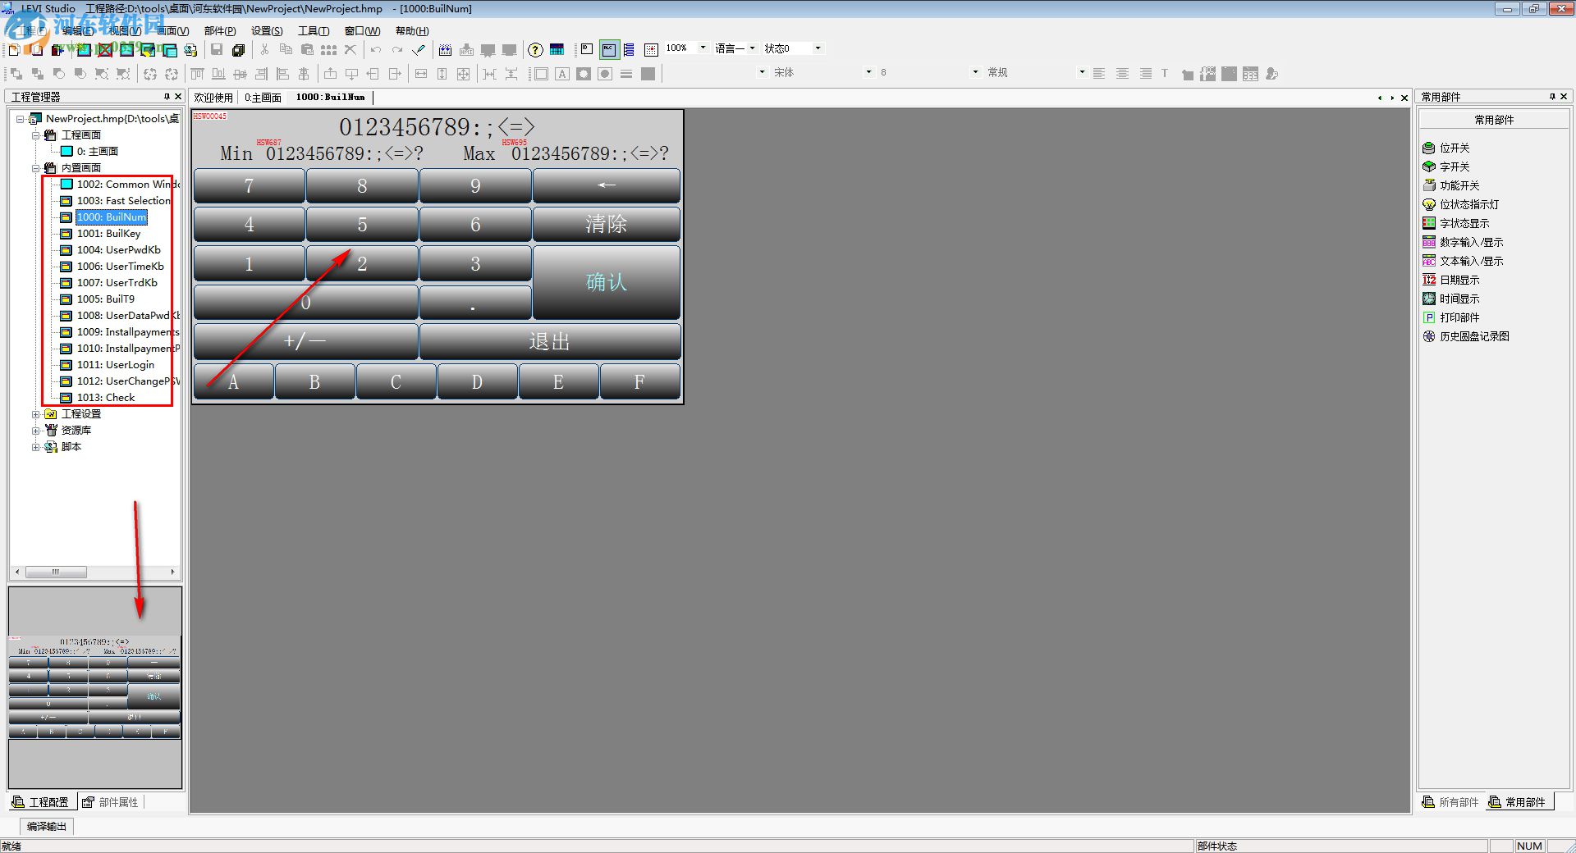Click the paste clipboard icon
This screenshot has width=1576, height=853.
pos(307,50)
